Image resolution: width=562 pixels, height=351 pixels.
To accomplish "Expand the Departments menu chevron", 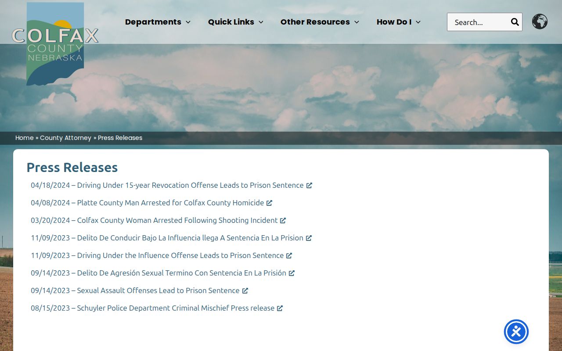I will pos(188,22).
